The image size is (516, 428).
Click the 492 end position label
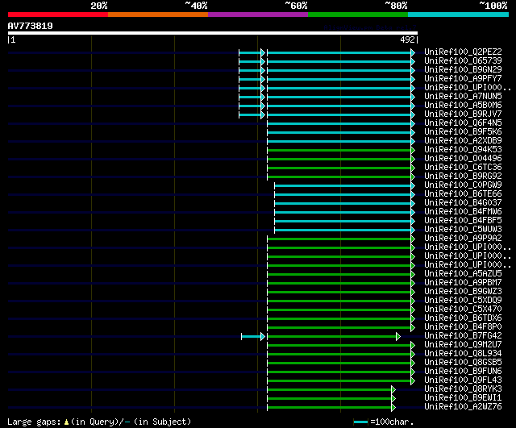tap(407, 39)
